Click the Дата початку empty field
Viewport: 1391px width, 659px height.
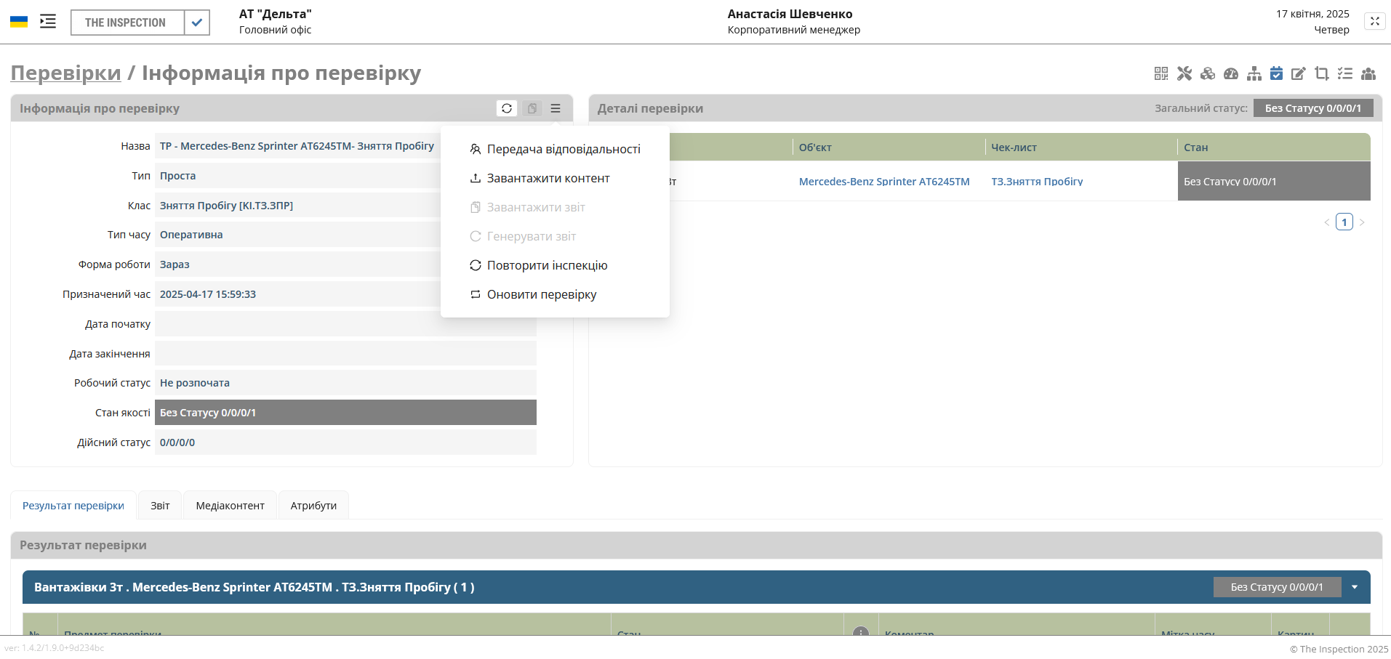(x=345, y=324)
